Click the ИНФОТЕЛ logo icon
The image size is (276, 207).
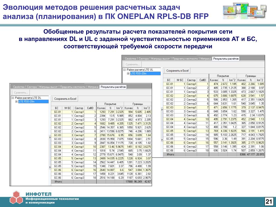click(16, 197)
